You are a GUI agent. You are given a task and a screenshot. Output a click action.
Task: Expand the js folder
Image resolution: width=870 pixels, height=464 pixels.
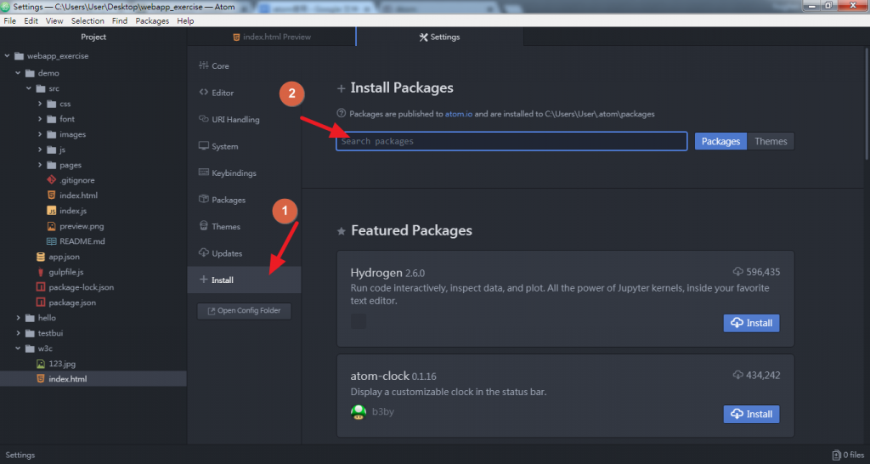[x=40, y=150]
